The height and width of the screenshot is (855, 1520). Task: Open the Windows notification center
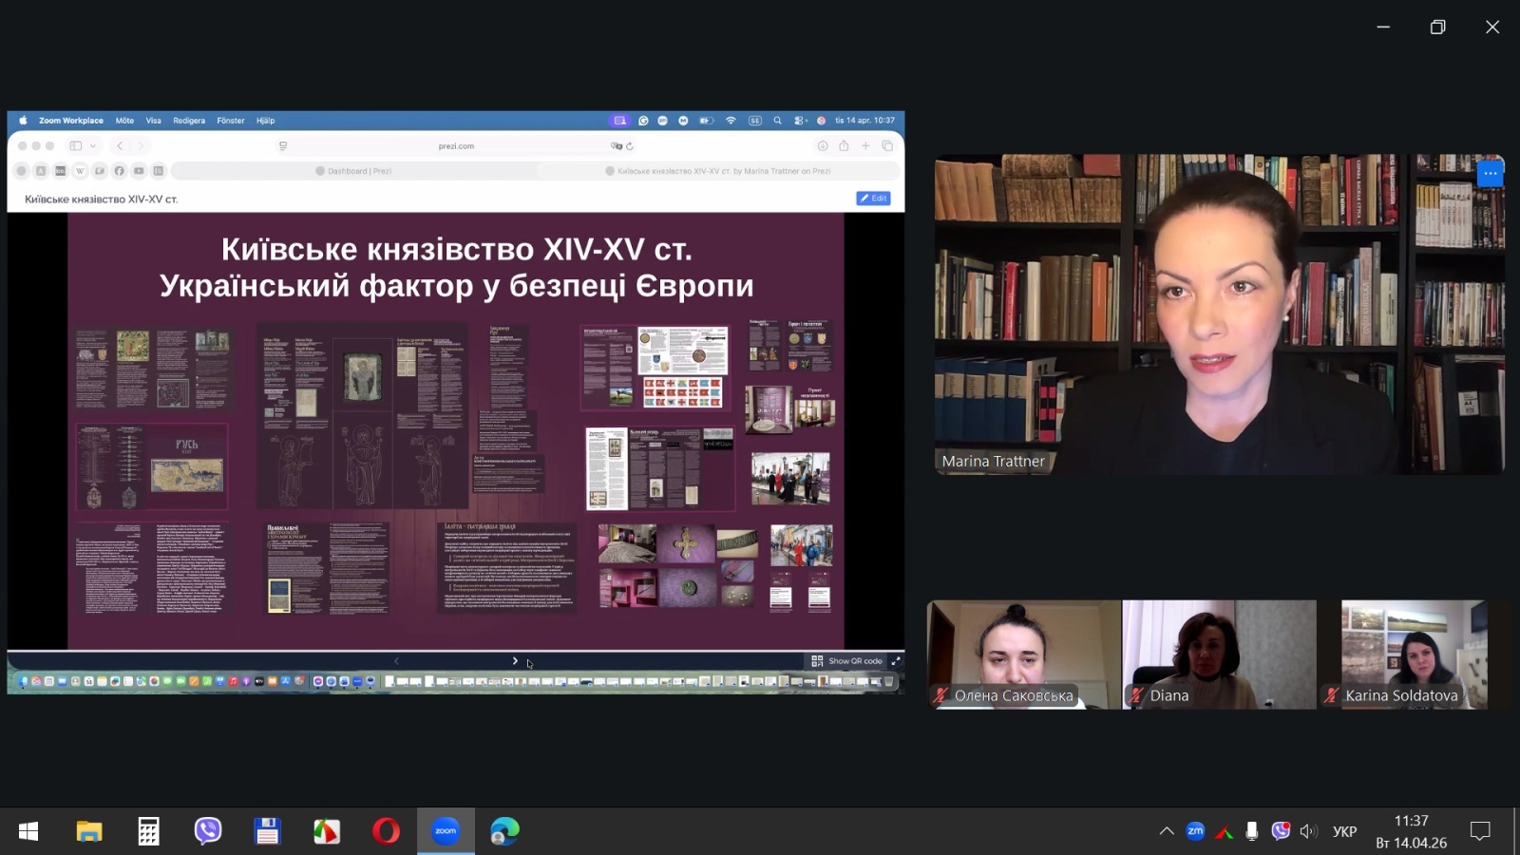(x=1479, y=831)
